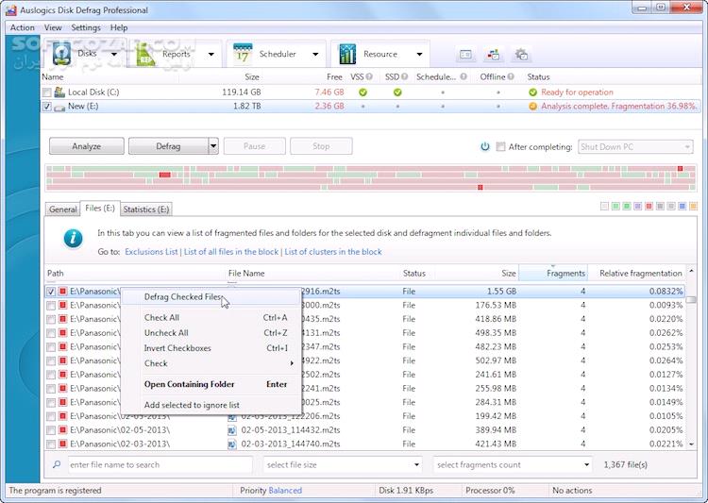Click the SSD column info icon
The width and height of the screenshot is (708, 503).
[405, 76]
